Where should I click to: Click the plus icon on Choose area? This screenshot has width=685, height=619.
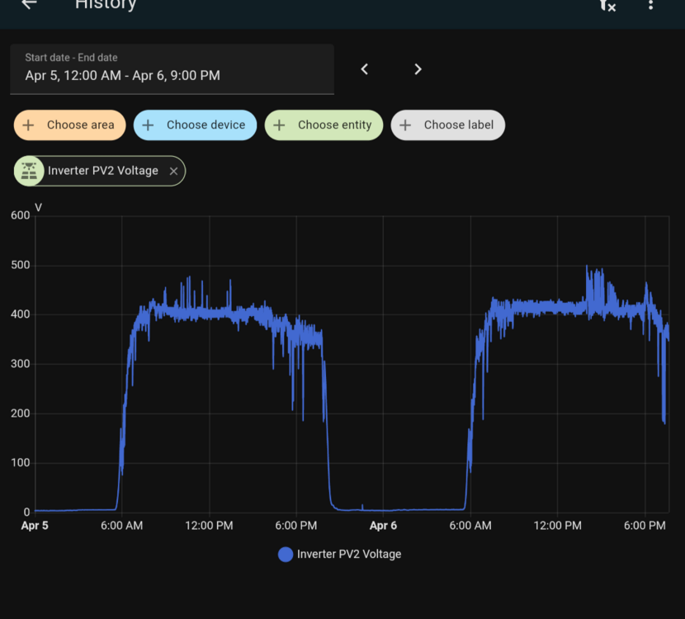29,125
